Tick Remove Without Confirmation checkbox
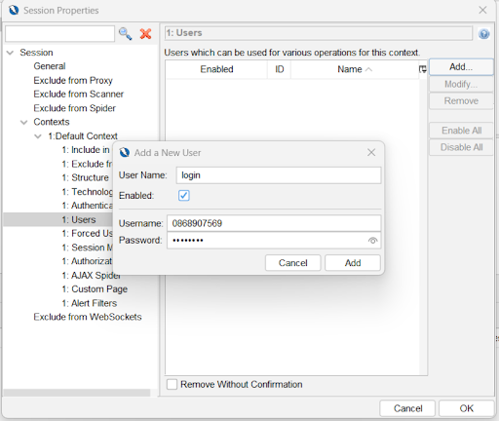499x421 pixels. pyautogui.click(x=172, y=384)
